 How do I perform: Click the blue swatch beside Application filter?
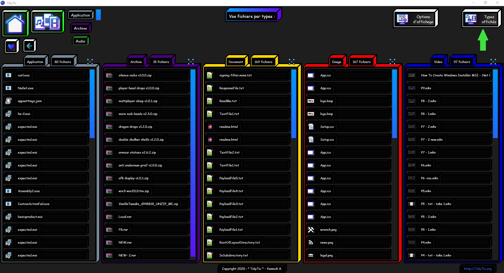click(98, 15)
